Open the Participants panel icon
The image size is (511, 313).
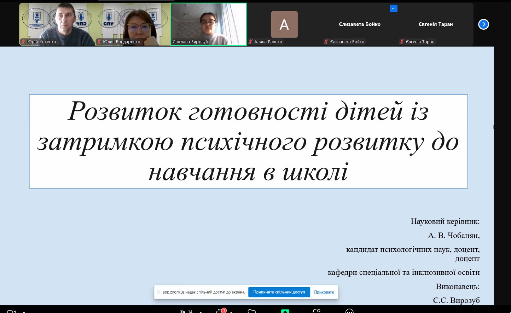(x=183, y=311)
